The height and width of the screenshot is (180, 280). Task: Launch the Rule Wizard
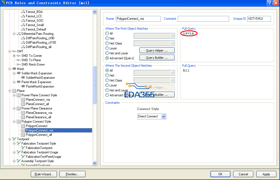click(44, 174)
